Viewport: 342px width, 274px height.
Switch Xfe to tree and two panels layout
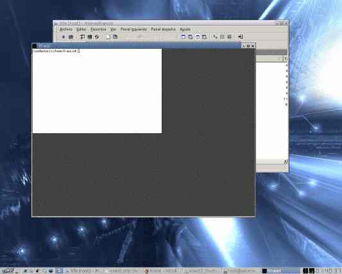pyautogui.click(x=204, y=37)
